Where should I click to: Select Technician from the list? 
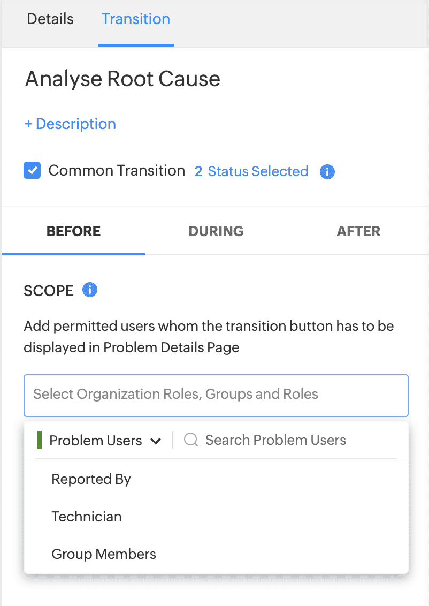pyautogui.click(x=87, y=517)
